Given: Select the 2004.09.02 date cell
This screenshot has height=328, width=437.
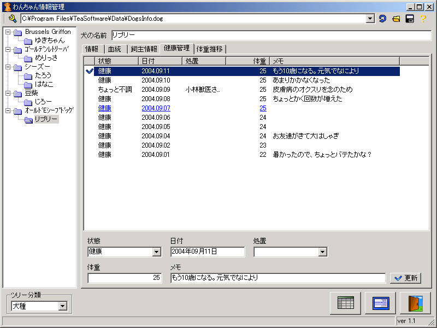Looking at the screenshot, I should [x=156, y=145].
